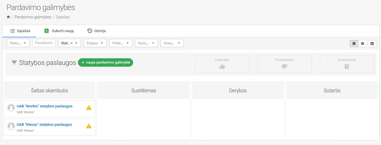
Task: Switch to list rows view
Action: (363, 43)
